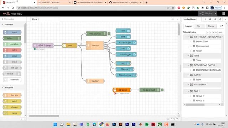Select the DB Lokal database node

[x=121, y=90]
